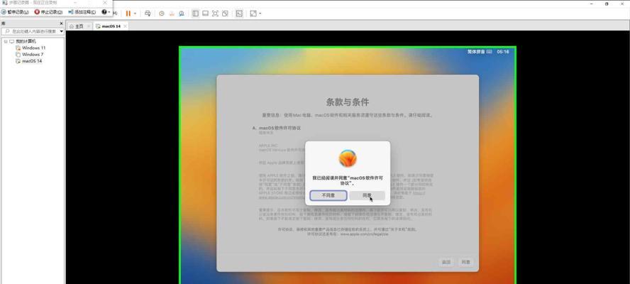Viewport: 630px width, 284px height.
Task: Open the console view toolbar icon
Action: [x=239, y=13]
